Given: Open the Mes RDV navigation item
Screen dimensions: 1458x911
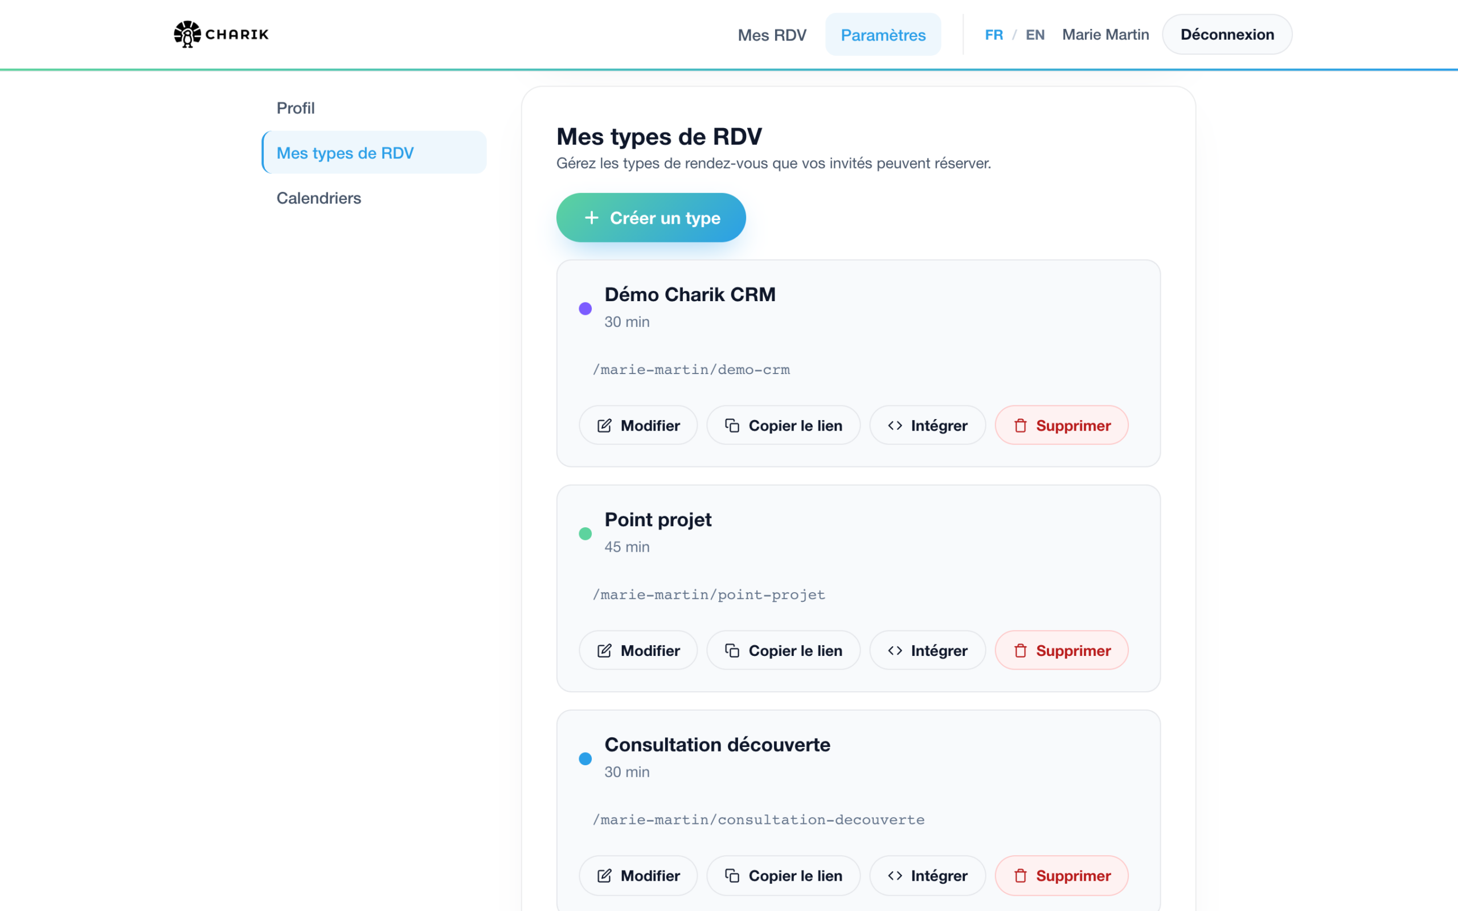Looking at the screenshot, I should coord(772,35).
